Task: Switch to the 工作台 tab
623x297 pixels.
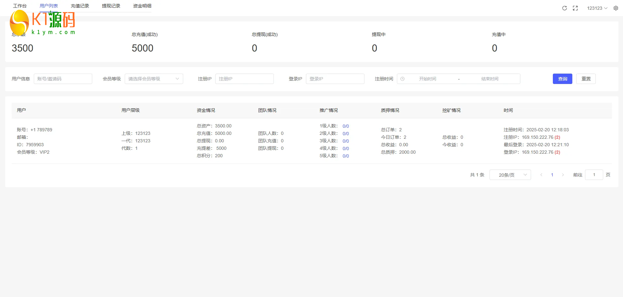Action: 20,6
